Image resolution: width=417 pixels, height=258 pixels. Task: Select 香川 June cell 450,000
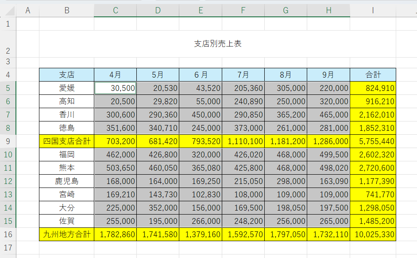201,115
